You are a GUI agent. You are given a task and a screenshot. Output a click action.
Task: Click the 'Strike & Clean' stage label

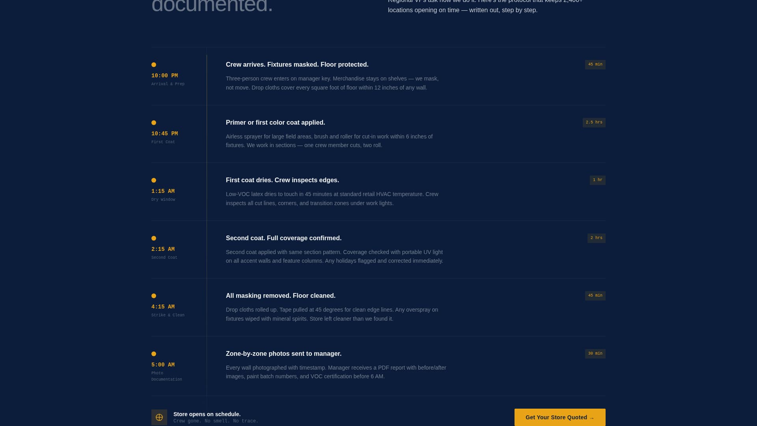pos(168,315)
